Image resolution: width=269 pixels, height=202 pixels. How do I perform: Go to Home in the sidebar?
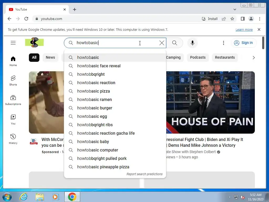(x=13, y=61)
